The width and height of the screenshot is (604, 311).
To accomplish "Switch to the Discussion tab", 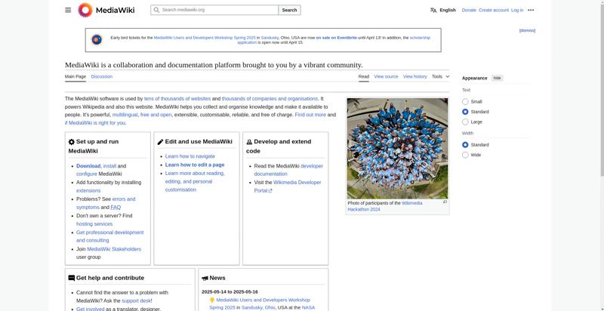I will 102,76.
